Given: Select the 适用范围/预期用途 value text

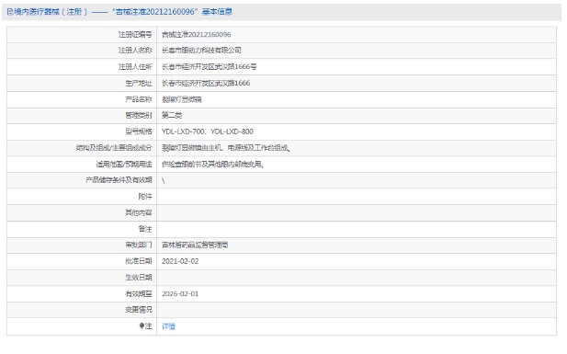Looking at the screenshot, I should 212,165.
